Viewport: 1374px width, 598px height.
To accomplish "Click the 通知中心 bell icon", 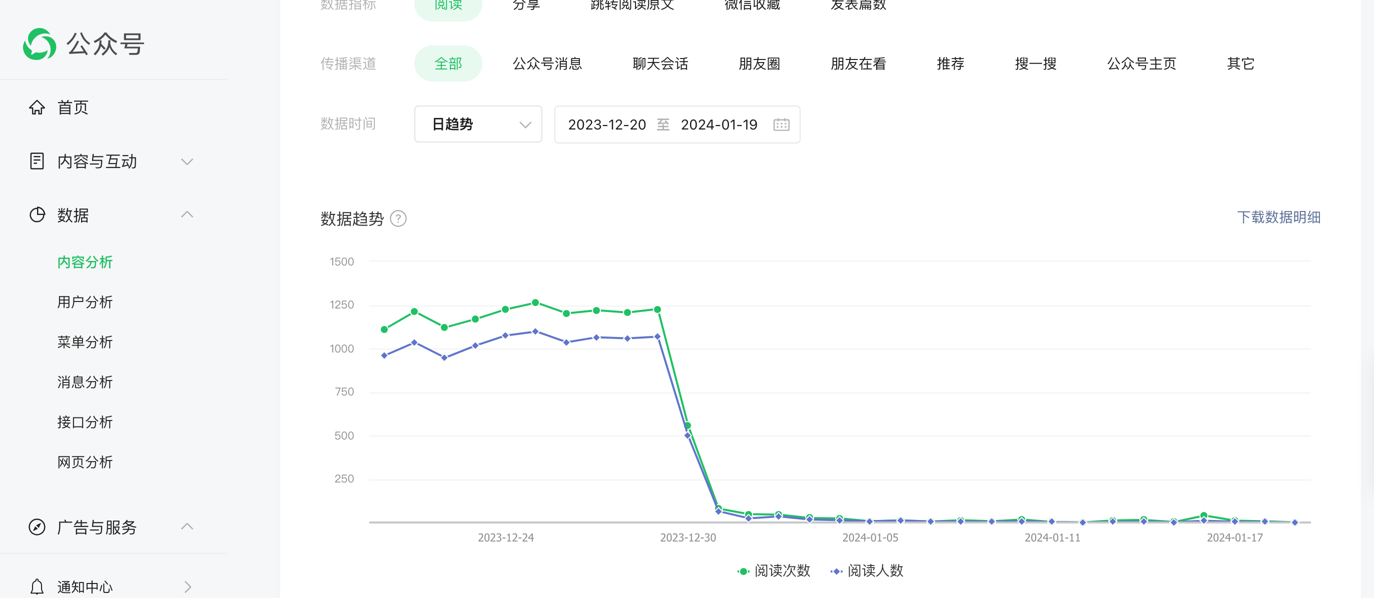I will click(37, 586).
